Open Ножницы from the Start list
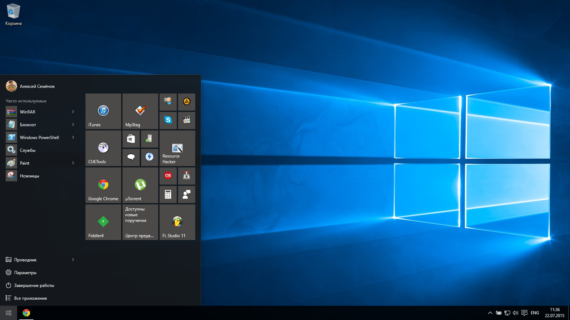570x320 pixels. tap(42, 176)
